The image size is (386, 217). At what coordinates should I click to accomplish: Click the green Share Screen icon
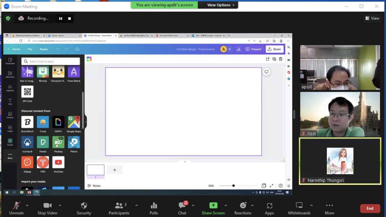coord(213,206)
